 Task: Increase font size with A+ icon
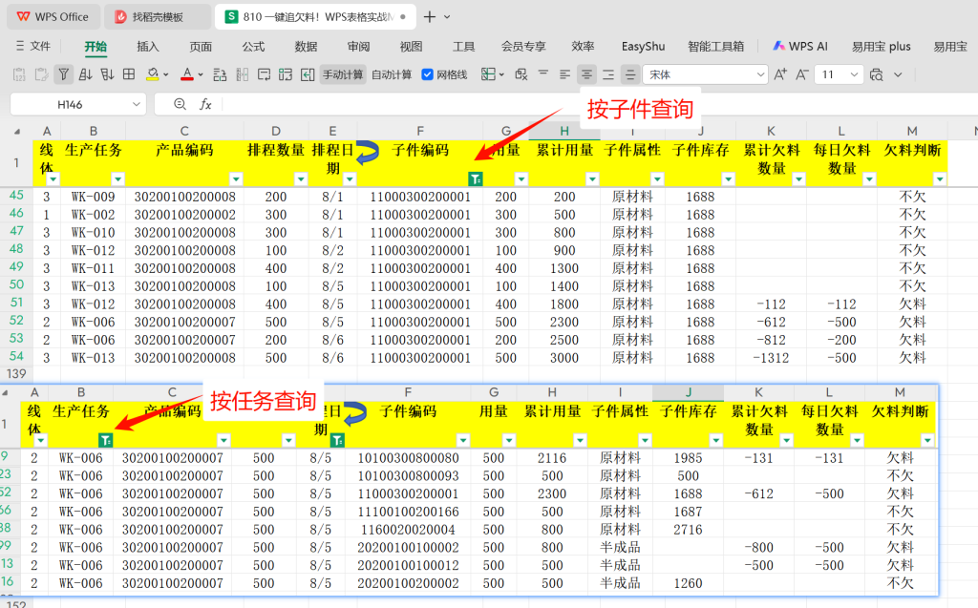coord(780,74)
